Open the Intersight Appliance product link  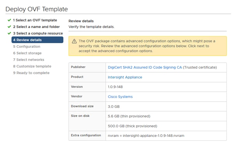125,77
